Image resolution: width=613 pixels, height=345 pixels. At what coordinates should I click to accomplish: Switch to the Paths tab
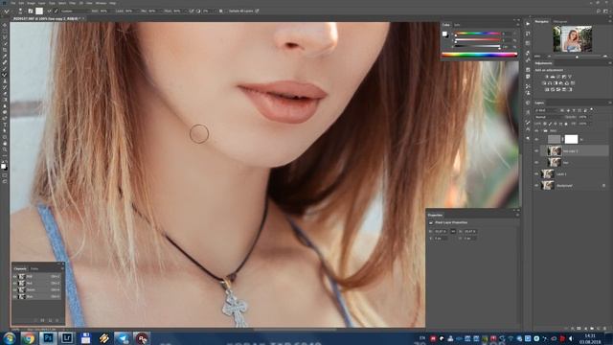34,268
